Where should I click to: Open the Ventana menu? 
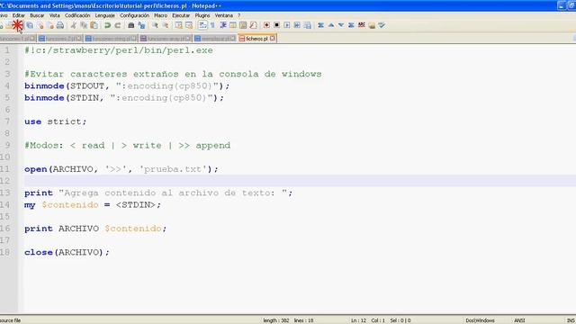click(224, 15)
